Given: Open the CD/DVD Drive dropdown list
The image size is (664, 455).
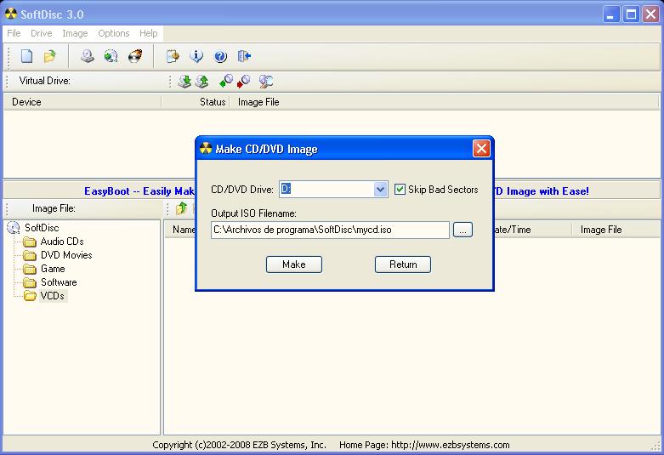Looking at the screenshot, I should click(x=380, y=190).
